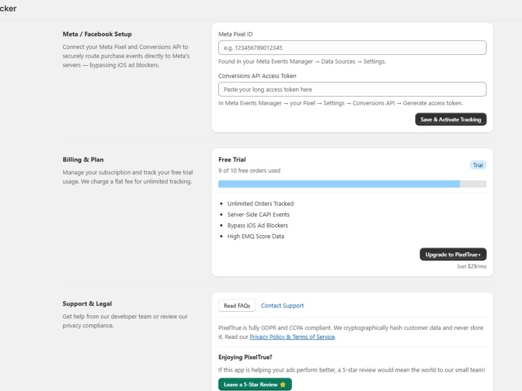Image resolution: width=522 pixels, height=391 pixels.
Task: Click the Free Trial title
Action: (232, 160)
